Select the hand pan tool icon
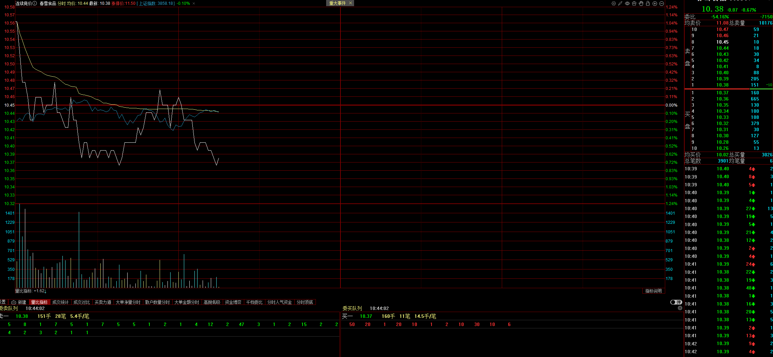 click(x=641, y=3)
